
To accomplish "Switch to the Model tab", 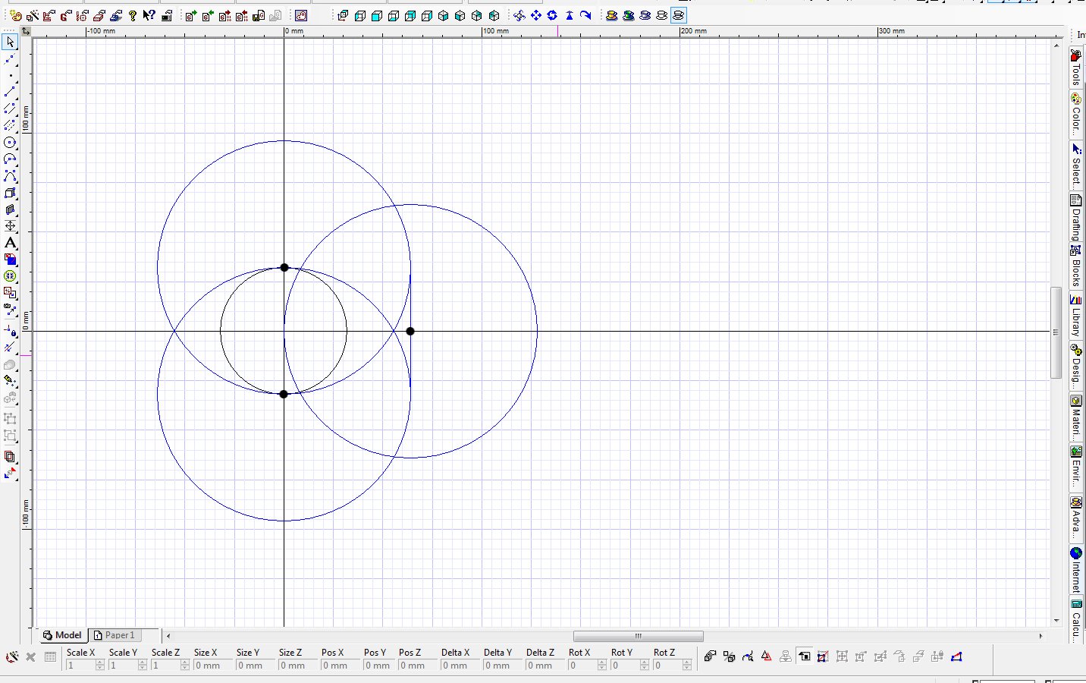I will coord(62,635).
